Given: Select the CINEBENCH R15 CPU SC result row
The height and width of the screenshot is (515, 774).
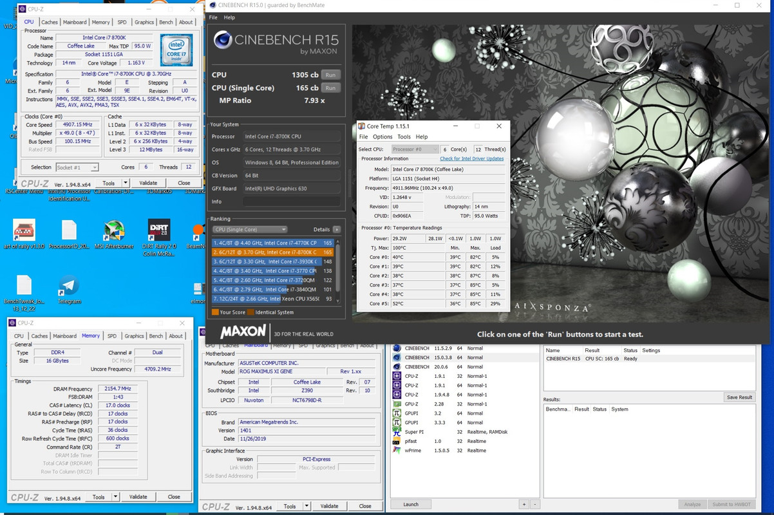Looking at the screenshot, I should coord(650,359).
